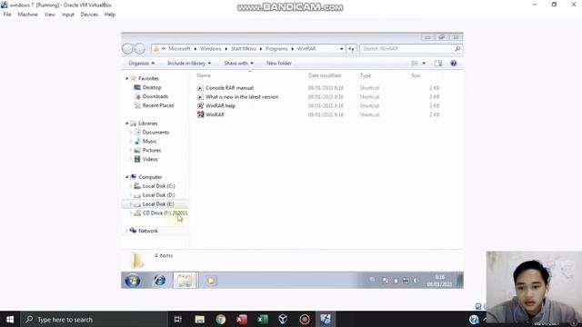Launch Internet Explorer from Windows 7 taskbar
This screenshot has width=582, height=327.
click(160, 281)
